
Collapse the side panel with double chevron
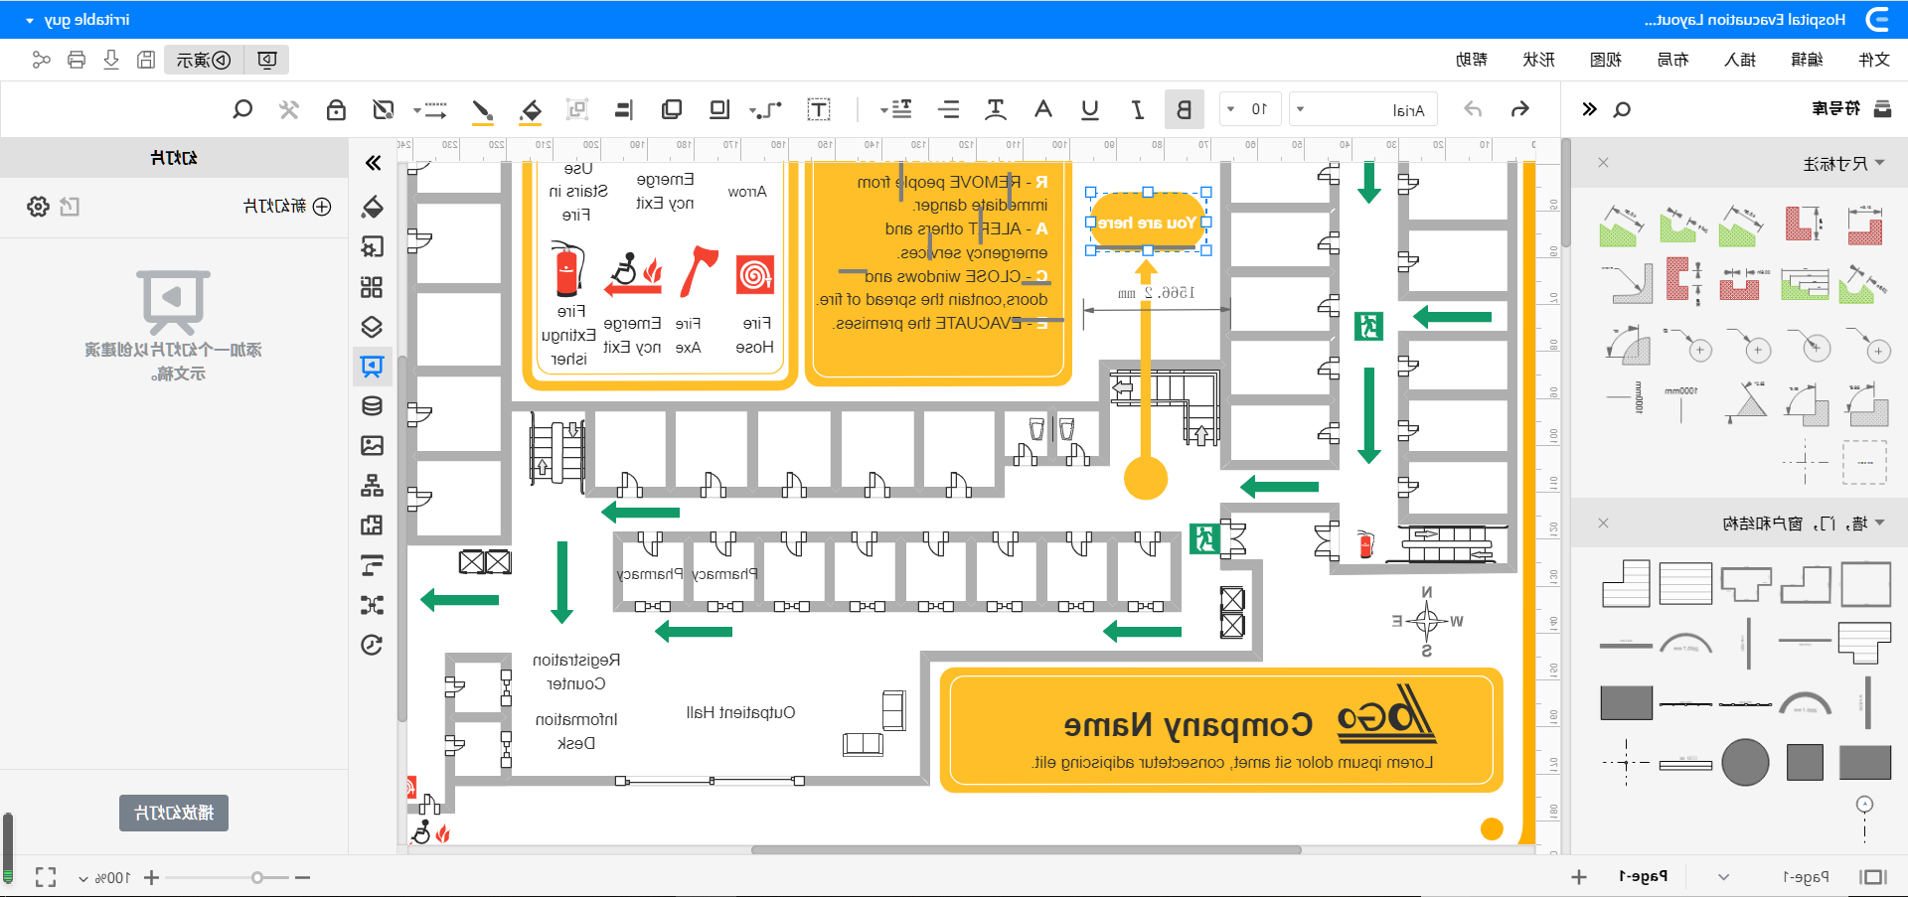tap(373, 163)
